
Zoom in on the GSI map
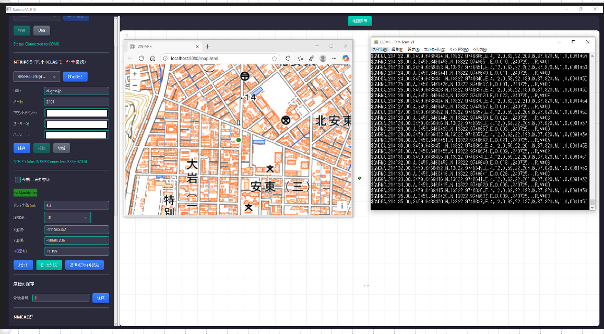point(135,74)
